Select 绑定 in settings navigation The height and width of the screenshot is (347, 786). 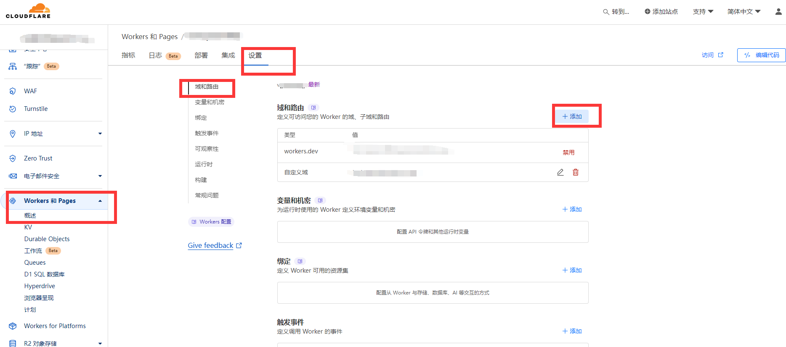(201, 118)
